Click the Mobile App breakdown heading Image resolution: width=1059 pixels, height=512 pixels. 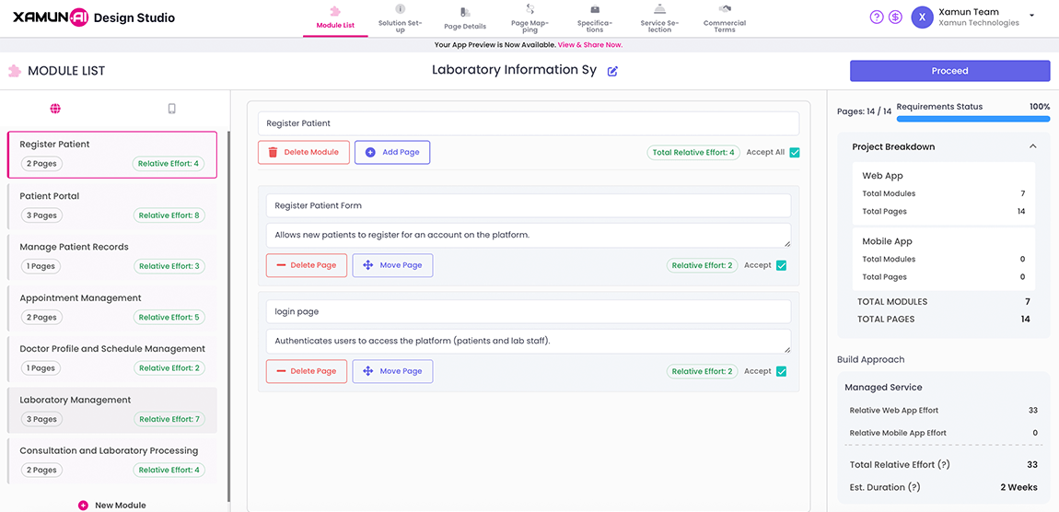pyautogui.click(x=888, y=241)
